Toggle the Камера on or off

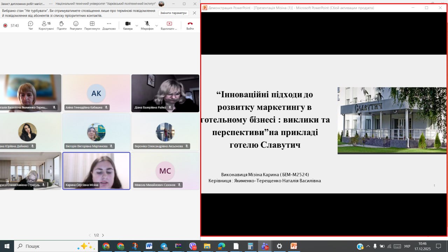(128, 25)
